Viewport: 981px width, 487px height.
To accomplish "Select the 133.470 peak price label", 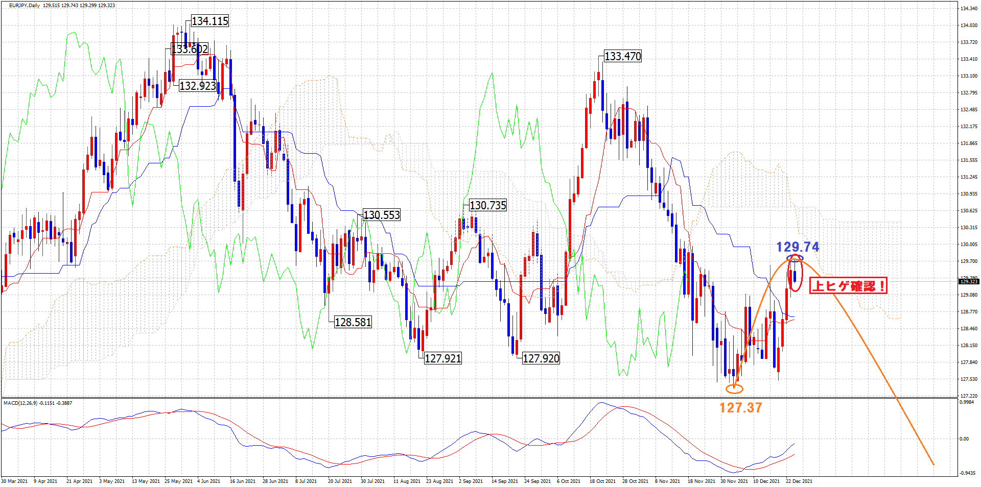I will click(x=622, y=56).
